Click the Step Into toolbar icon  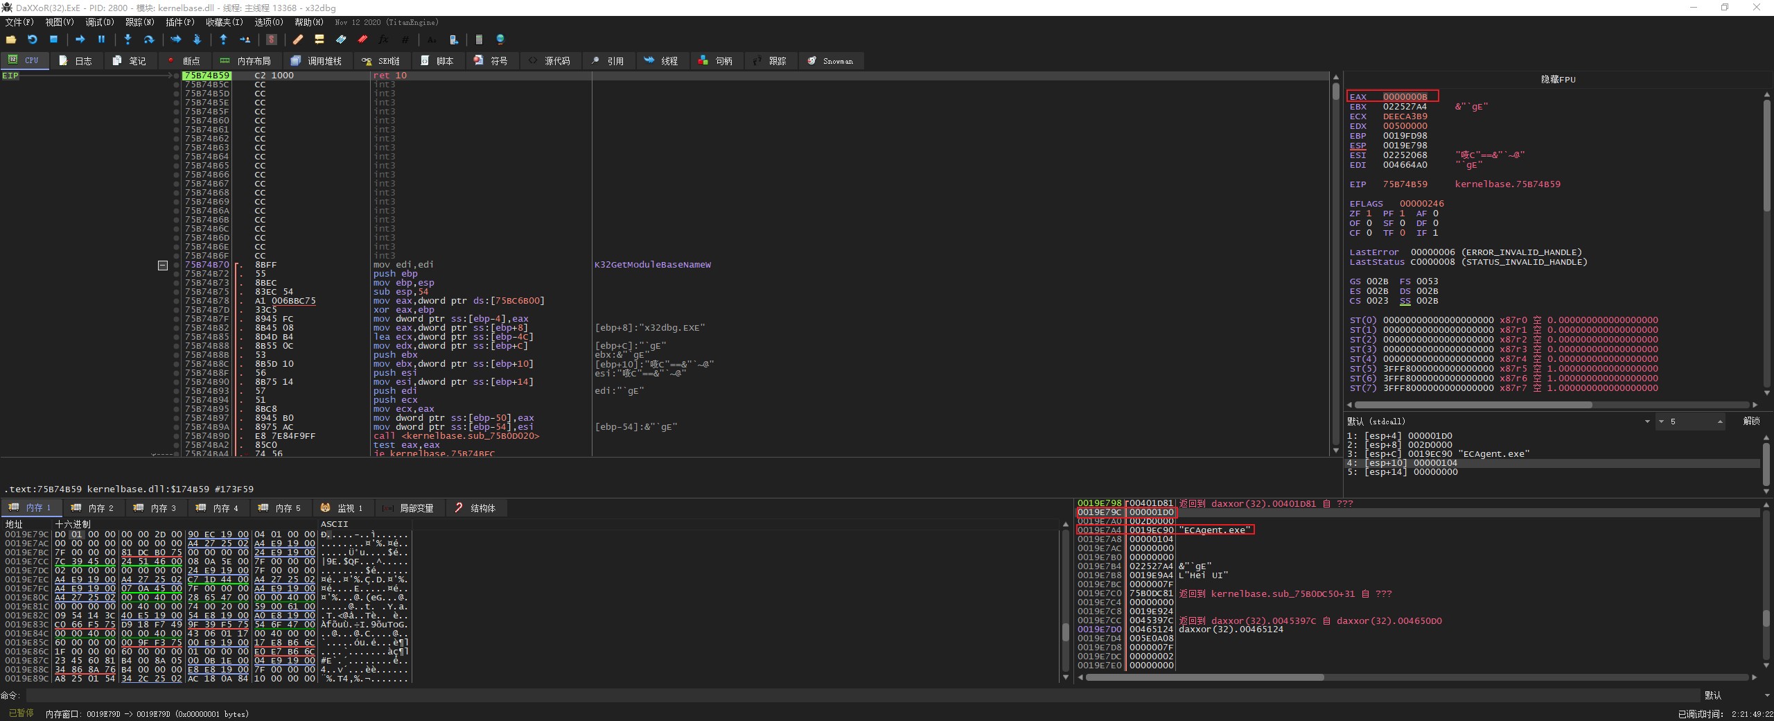(128, 40)
